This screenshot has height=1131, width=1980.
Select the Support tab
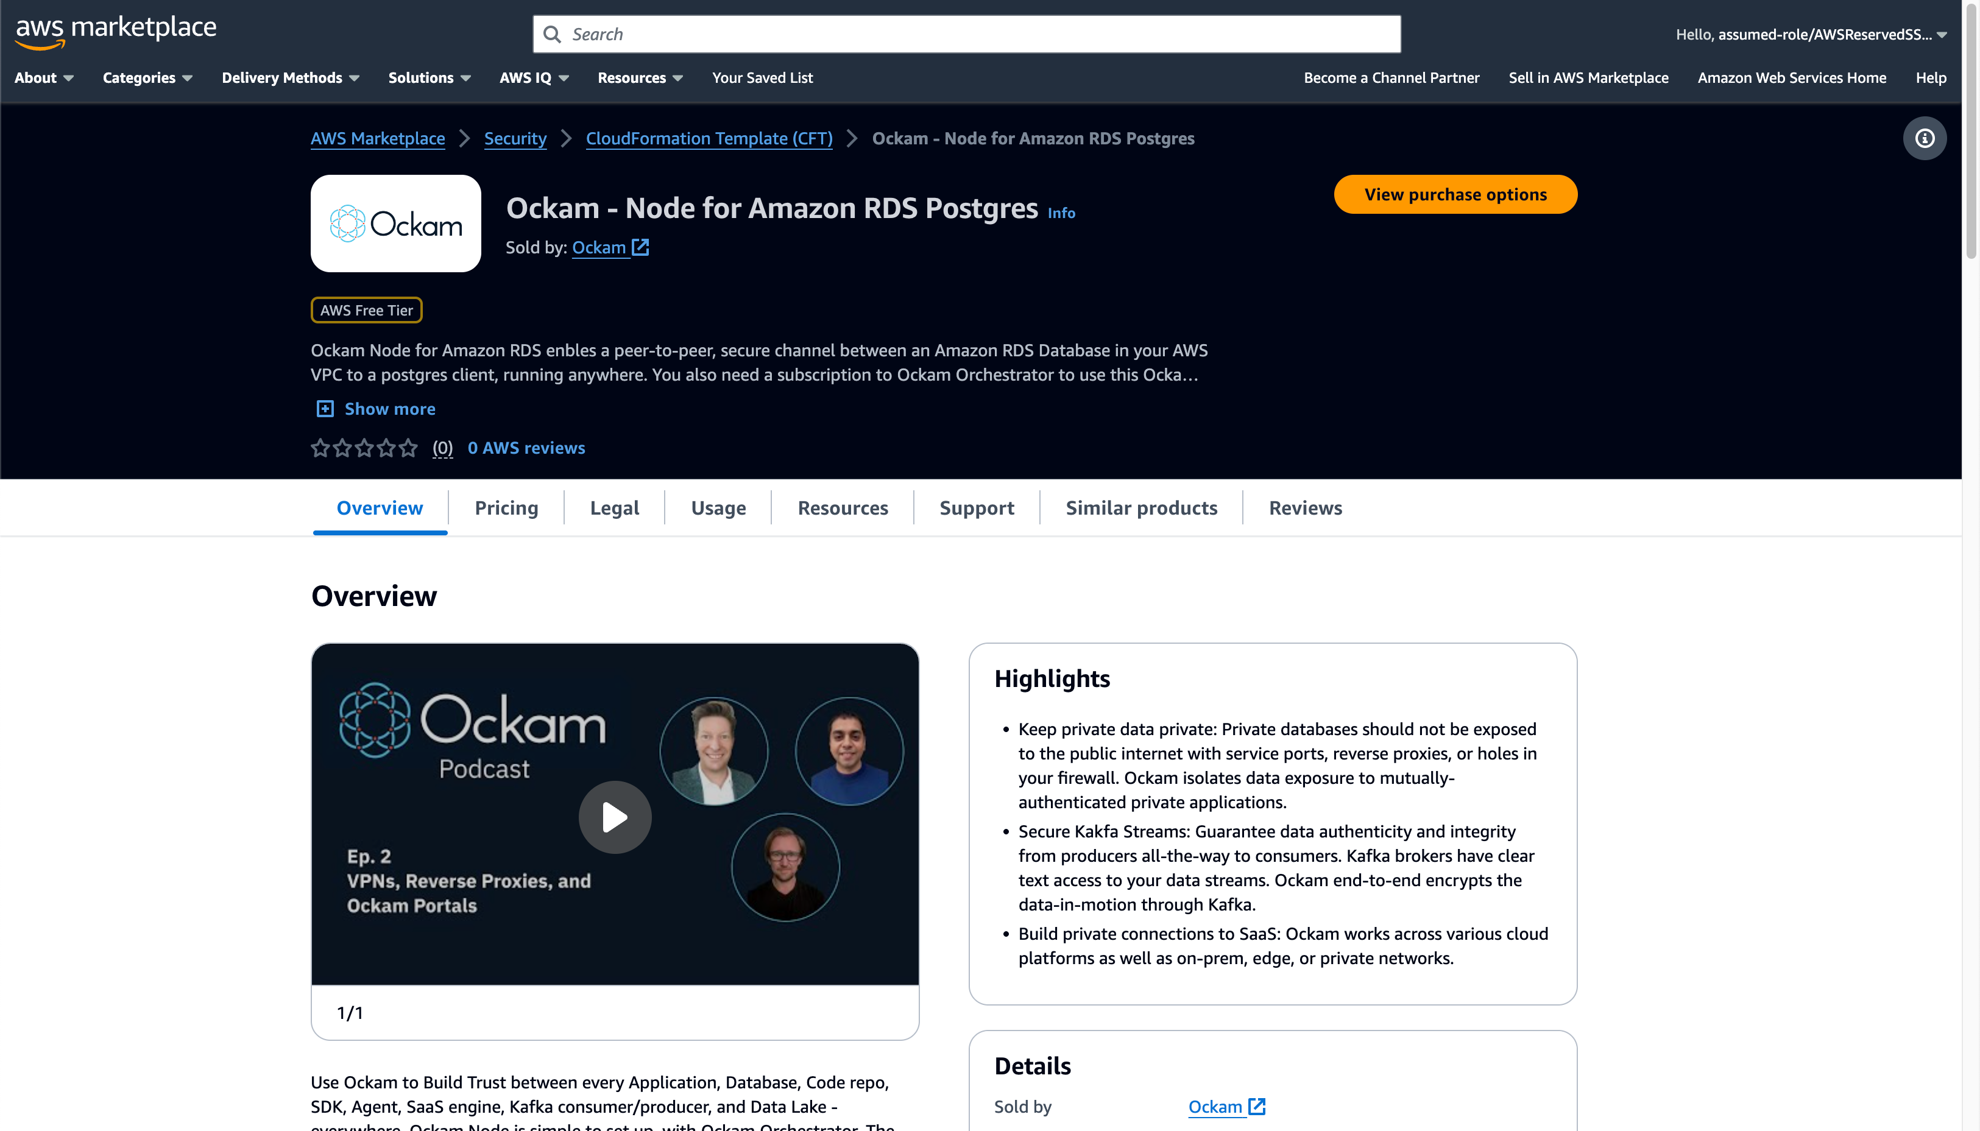(x=977, y=507)
